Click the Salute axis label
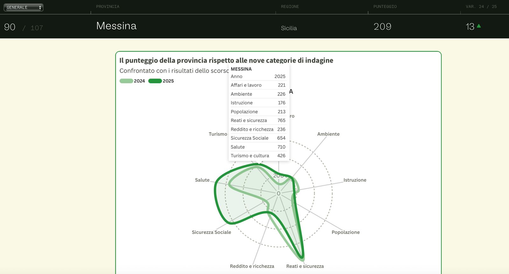 tap(202, 180)
